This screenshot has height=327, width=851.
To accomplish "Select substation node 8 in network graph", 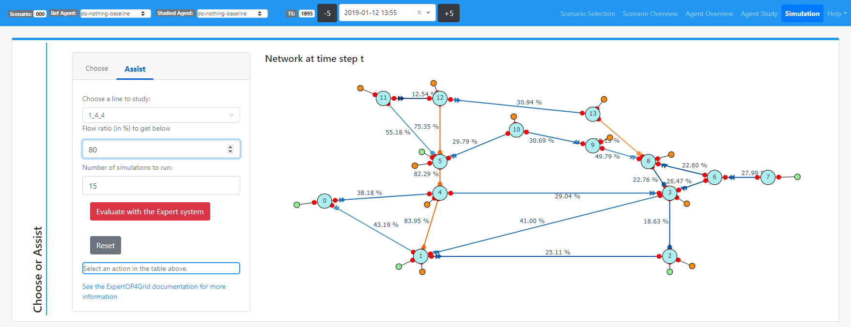I will (648, 162).
